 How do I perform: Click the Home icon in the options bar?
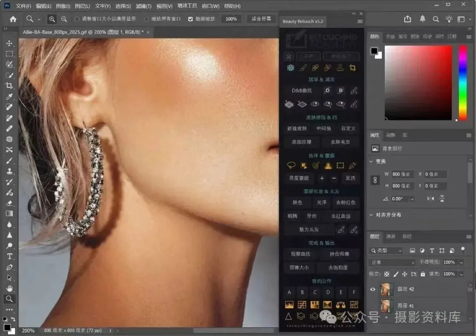pos(13,19)
